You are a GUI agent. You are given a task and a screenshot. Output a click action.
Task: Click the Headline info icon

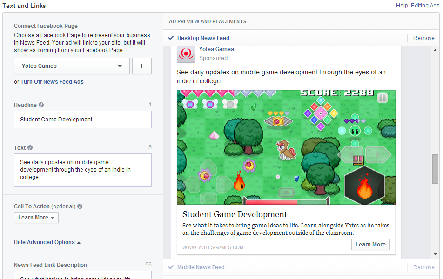[x=41, y=105]
